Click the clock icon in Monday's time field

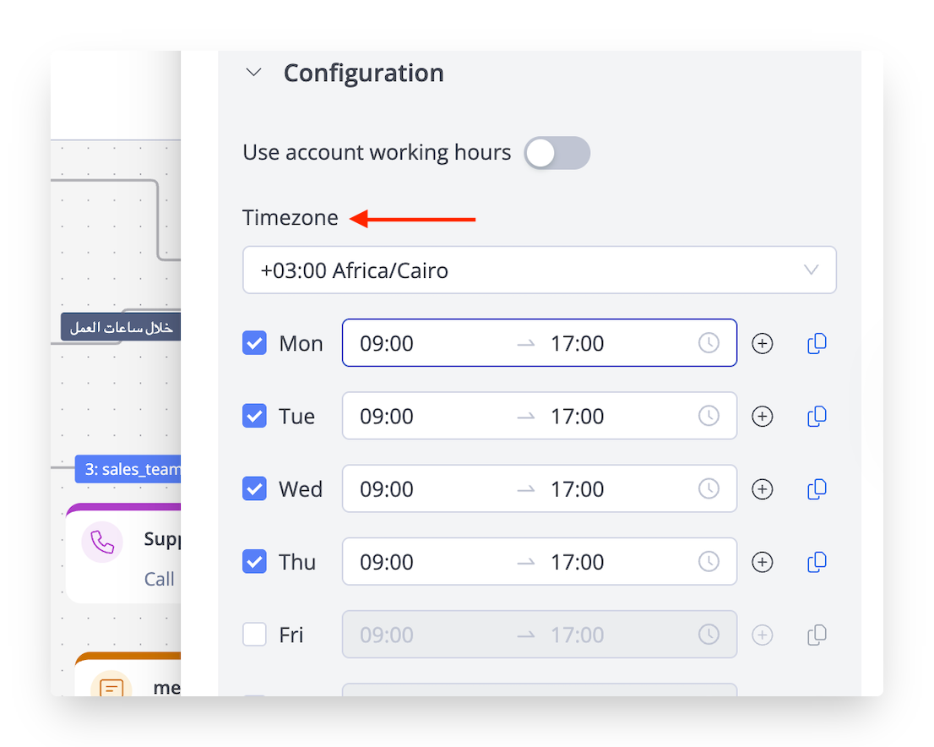709,343
